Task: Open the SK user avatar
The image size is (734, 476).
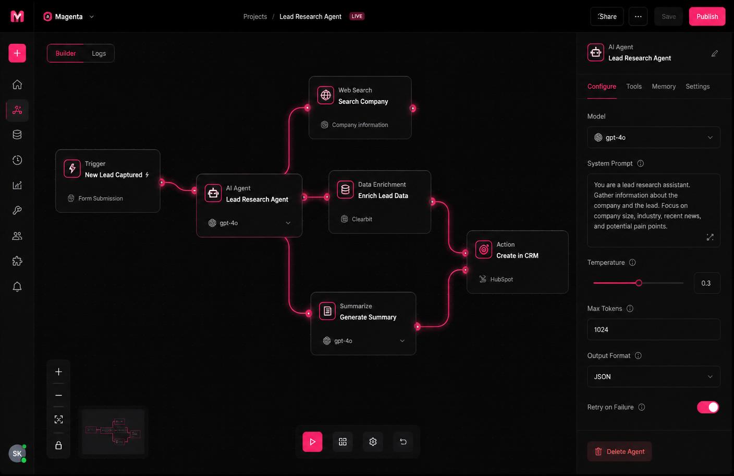Action: click(17, 454)
